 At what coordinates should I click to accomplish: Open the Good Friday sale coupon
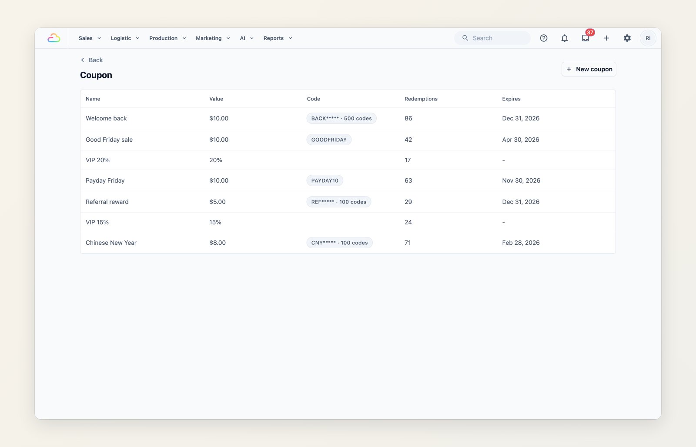348,140
